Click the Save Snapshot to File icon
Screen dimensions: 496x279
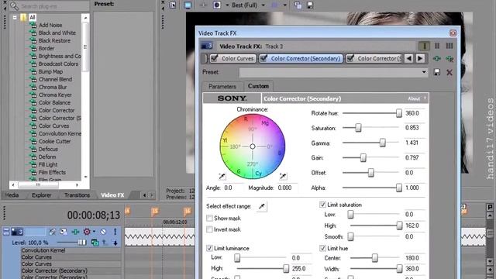click(310, 5)
